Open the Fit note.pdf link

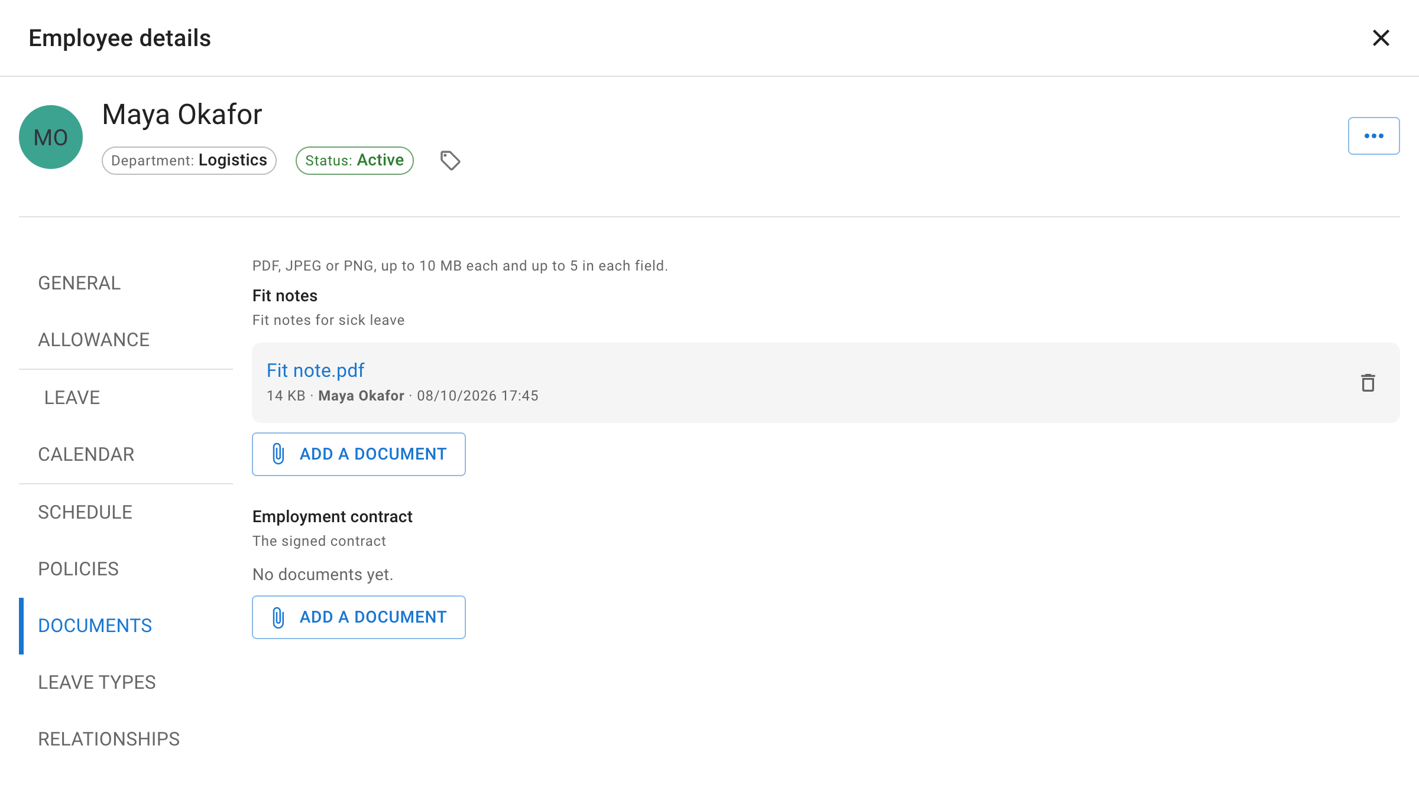coord(315,370)
